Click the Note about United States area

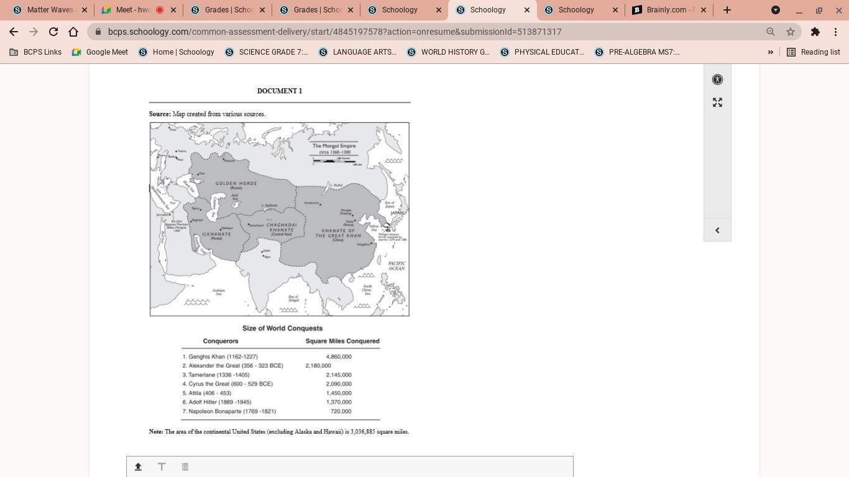pyautogui.click(x=279, y=432)
